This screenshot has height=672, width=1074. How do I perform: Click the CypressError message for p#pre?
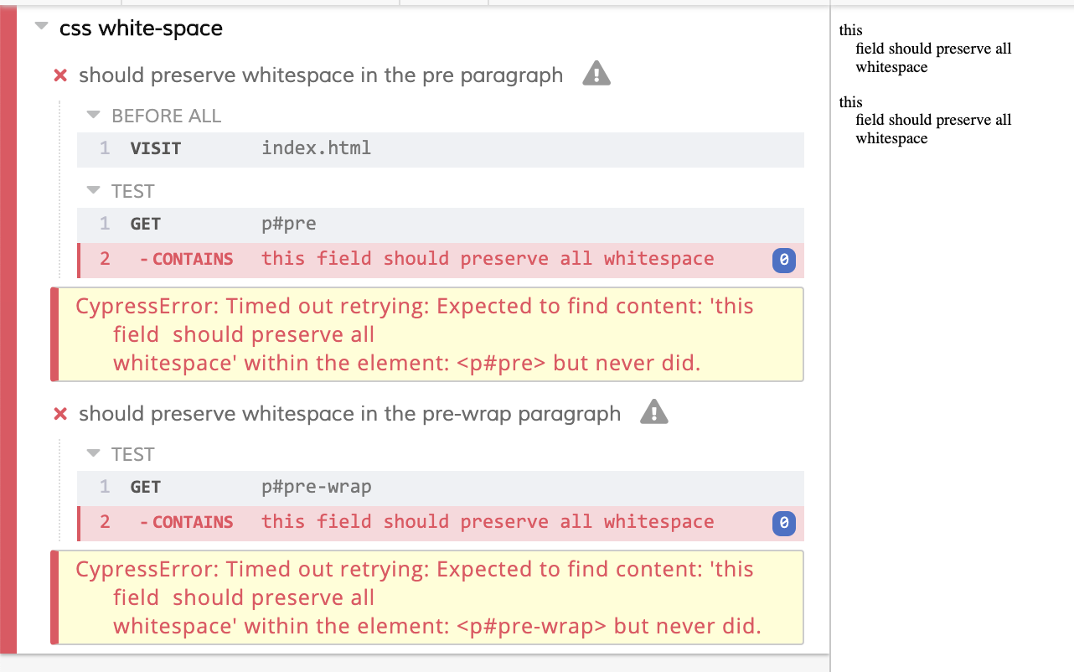[x=427, y=334]
